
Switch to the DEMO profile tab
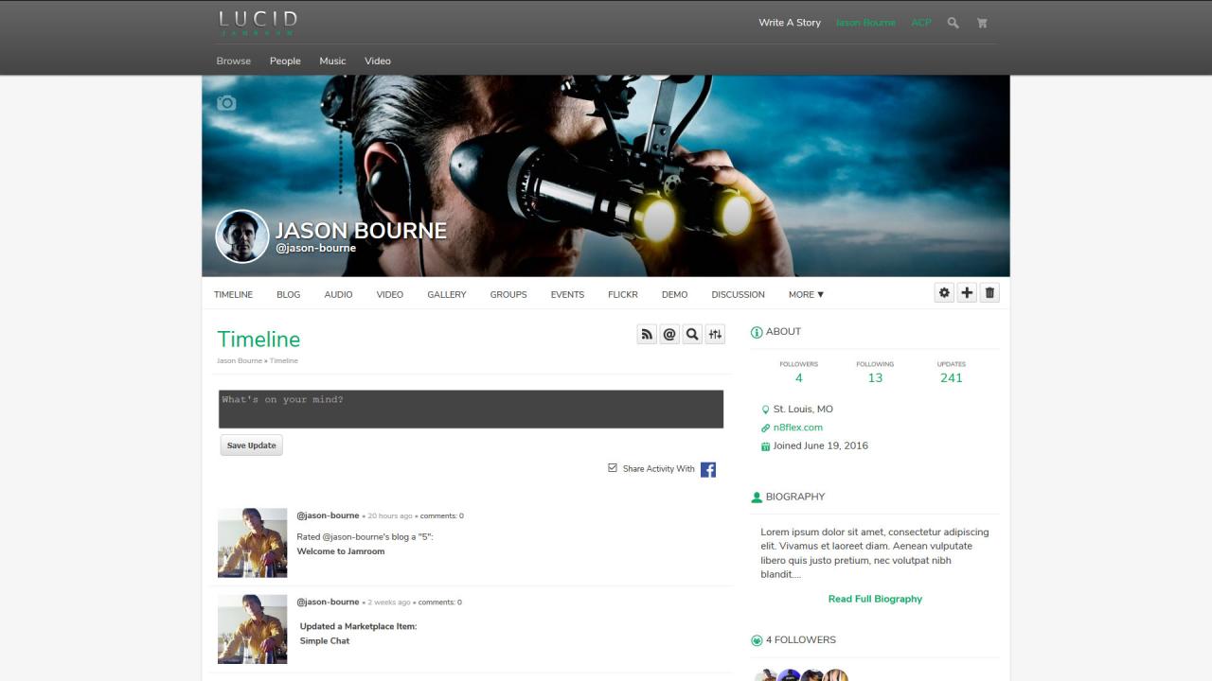pos(675,294)
